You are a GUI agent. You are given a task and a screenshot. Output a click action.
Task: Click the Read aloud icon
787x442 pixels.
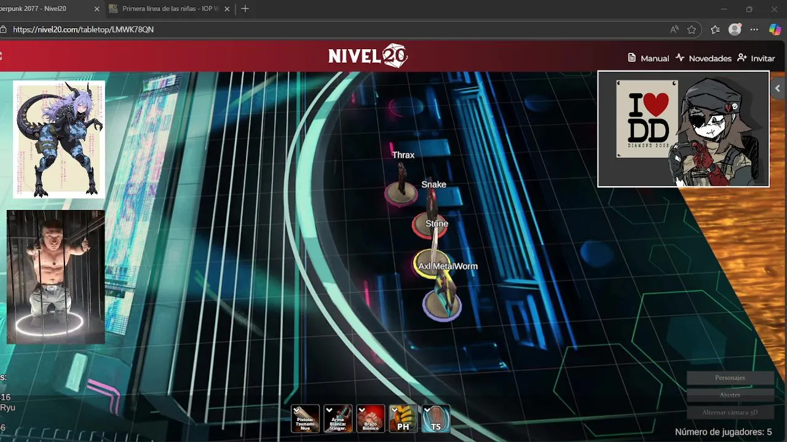pos(674,29)
